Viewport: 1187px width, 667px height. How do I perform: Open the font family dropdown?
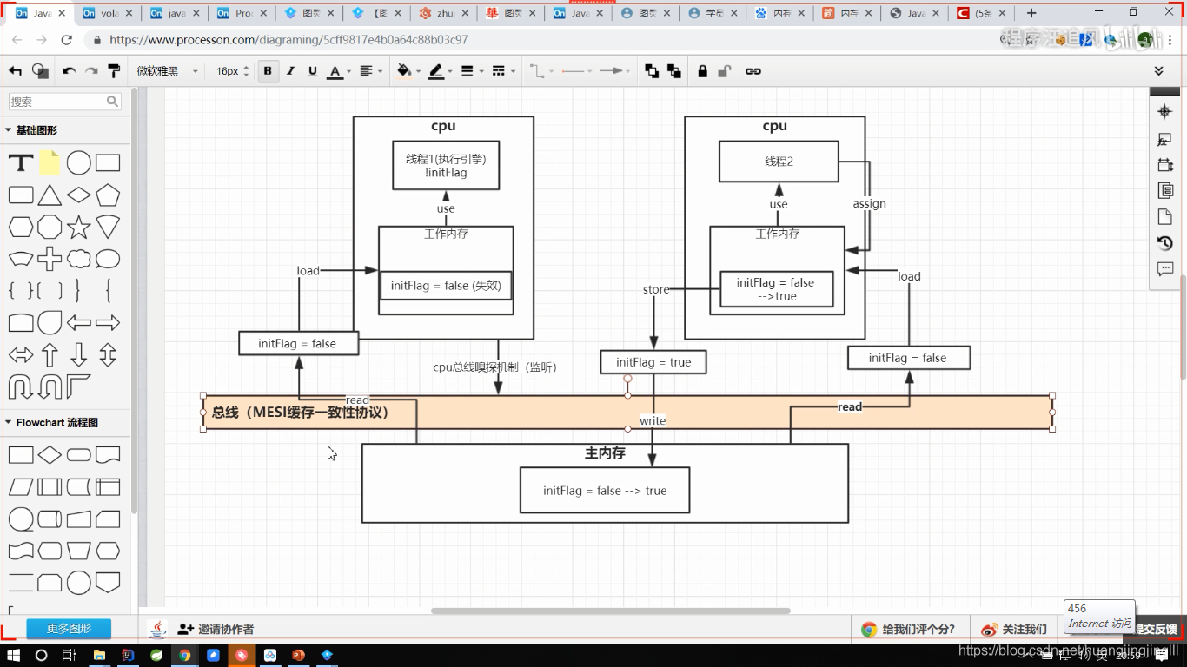(x=168, y=71)
